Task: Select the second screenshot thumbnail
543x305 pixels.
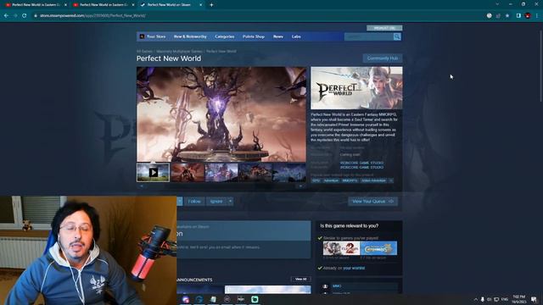Action: [188, 172]
